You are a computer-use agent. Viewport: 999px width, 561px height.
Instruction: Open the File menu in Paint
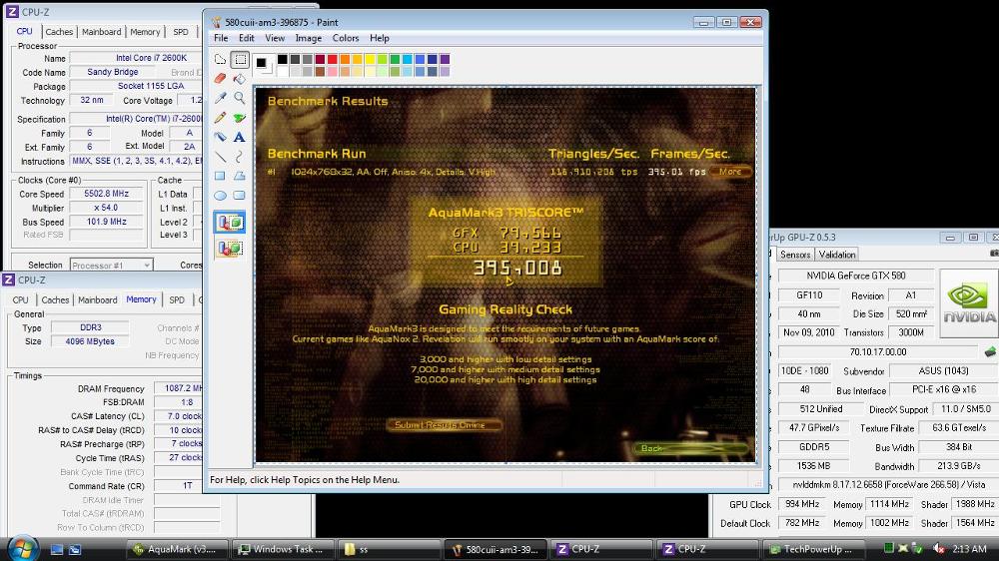221,38
